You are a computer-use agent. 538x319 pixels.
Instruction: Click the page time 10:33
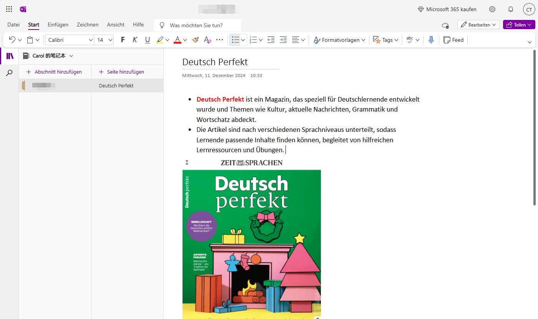[x=256, y=76]
